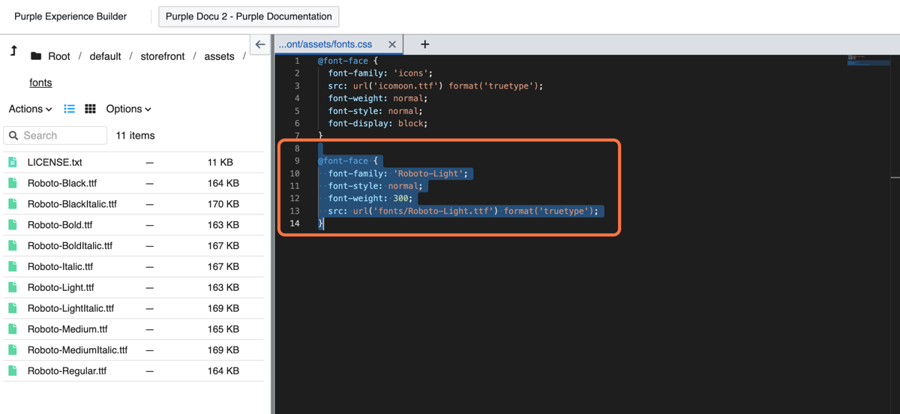
Task: Click the Roboto-MediumItalic.ttf file icon
Action: (x=13, y=349)
